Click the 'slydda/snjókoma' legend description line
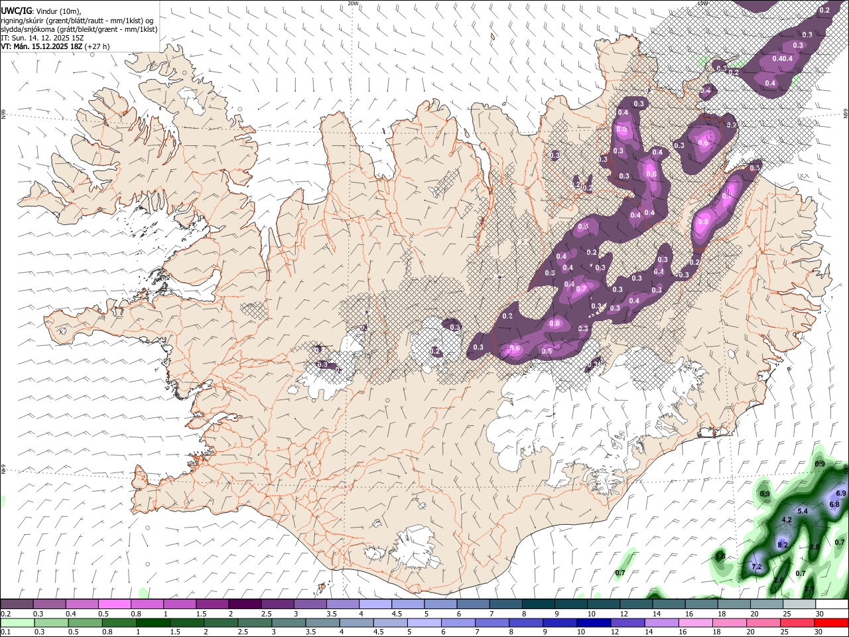 pos(80,29)
